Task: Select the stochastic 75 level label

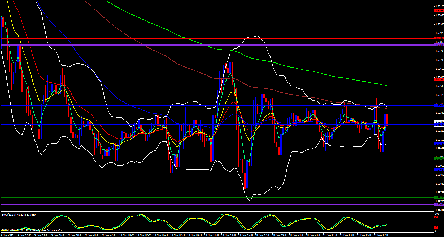Action: 436,217
